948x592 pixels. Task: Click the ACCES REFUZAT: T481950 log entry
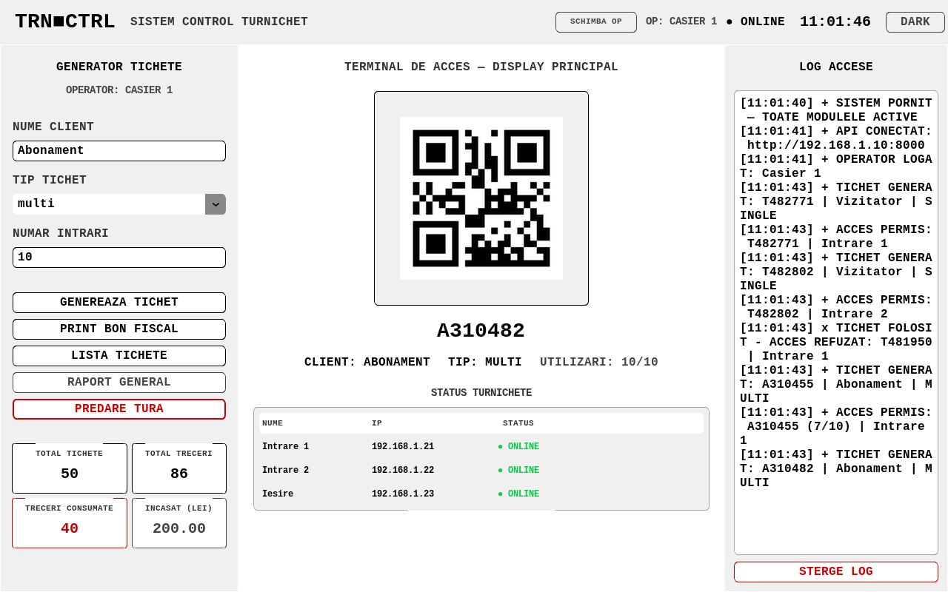[836, 342]
